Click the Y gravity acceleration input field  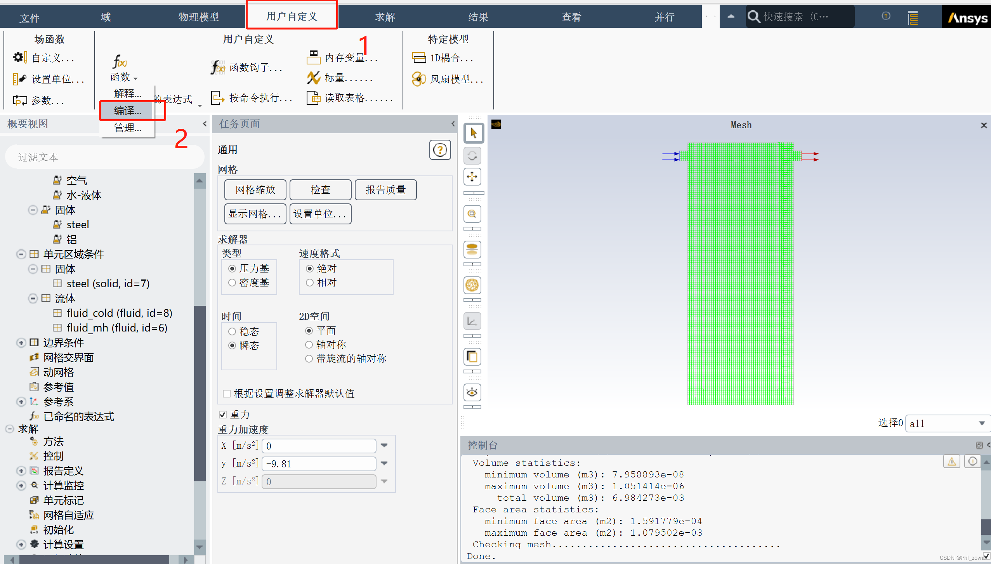319,464
